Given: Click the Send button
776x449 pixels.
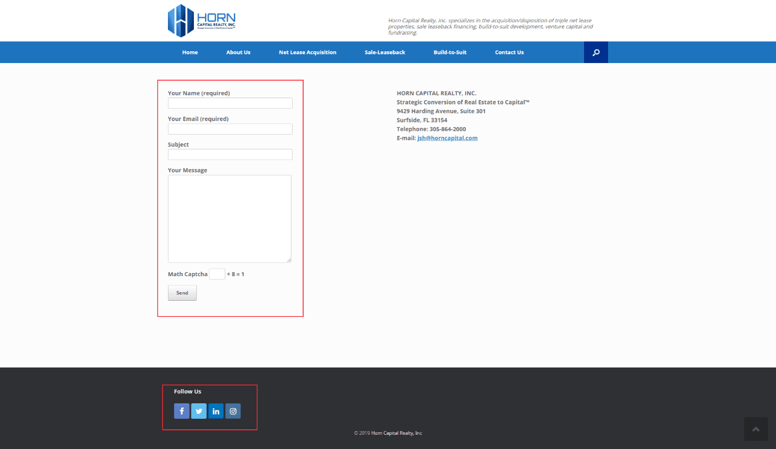Looking at the screenshot, I should click(x=182, y=293).
